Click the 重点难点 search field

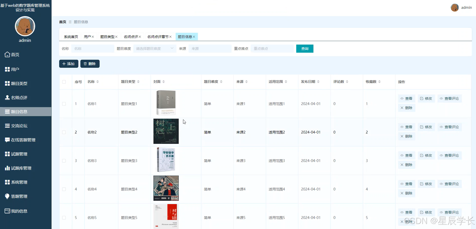click(272, 49)
